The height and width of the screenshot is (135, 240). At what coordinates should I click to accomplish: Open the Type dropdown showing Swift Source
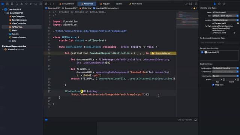point(225,16)
